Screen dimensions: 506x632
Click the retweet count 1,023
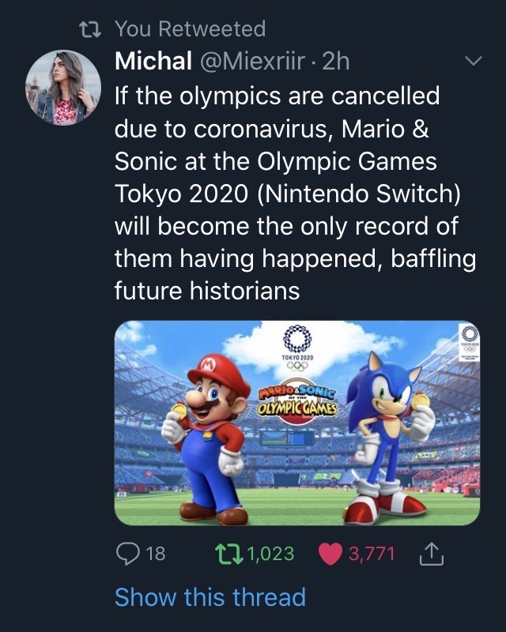tap(270, 554)
